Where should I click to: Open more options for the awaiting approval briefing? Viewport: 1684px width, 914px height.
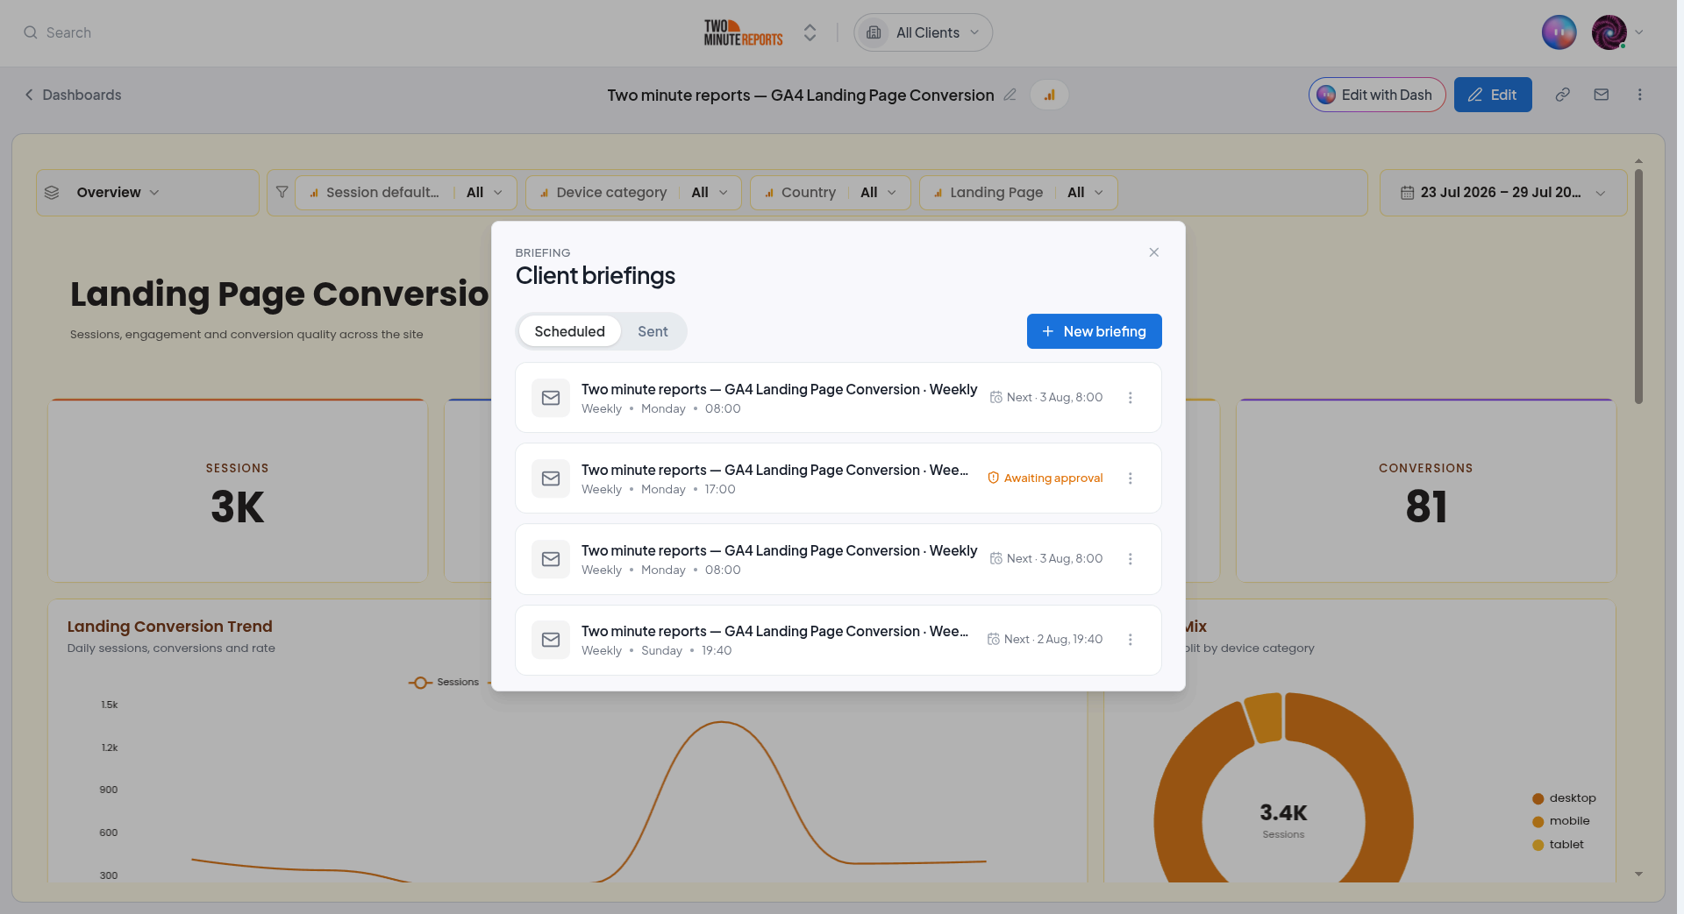pos(1131,478)
